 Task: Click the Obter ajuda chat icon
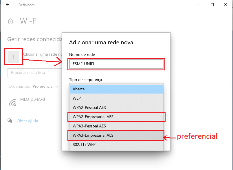[x=10, y=121]
